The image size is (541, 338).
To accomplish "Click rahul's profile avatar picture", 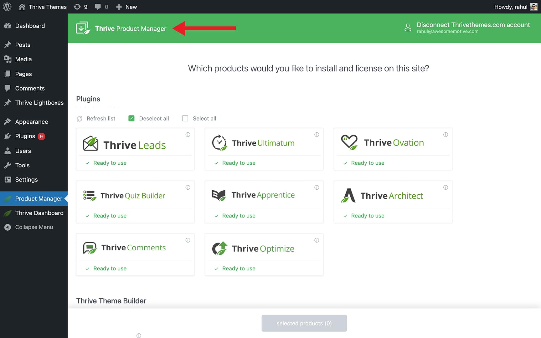I will point(534,7).
